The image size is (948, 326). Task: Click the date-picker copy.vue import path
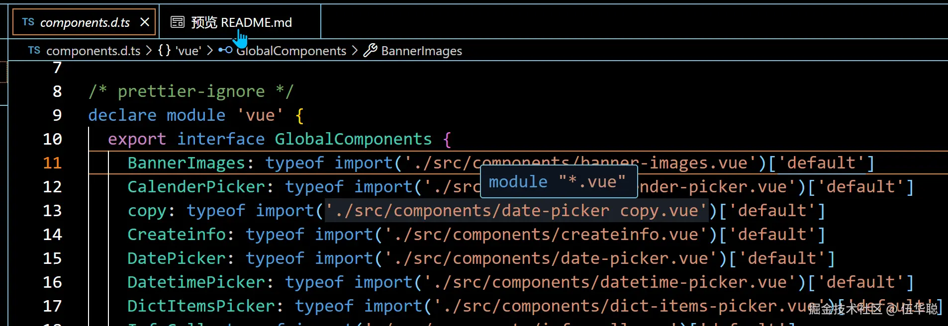(516, 211)
